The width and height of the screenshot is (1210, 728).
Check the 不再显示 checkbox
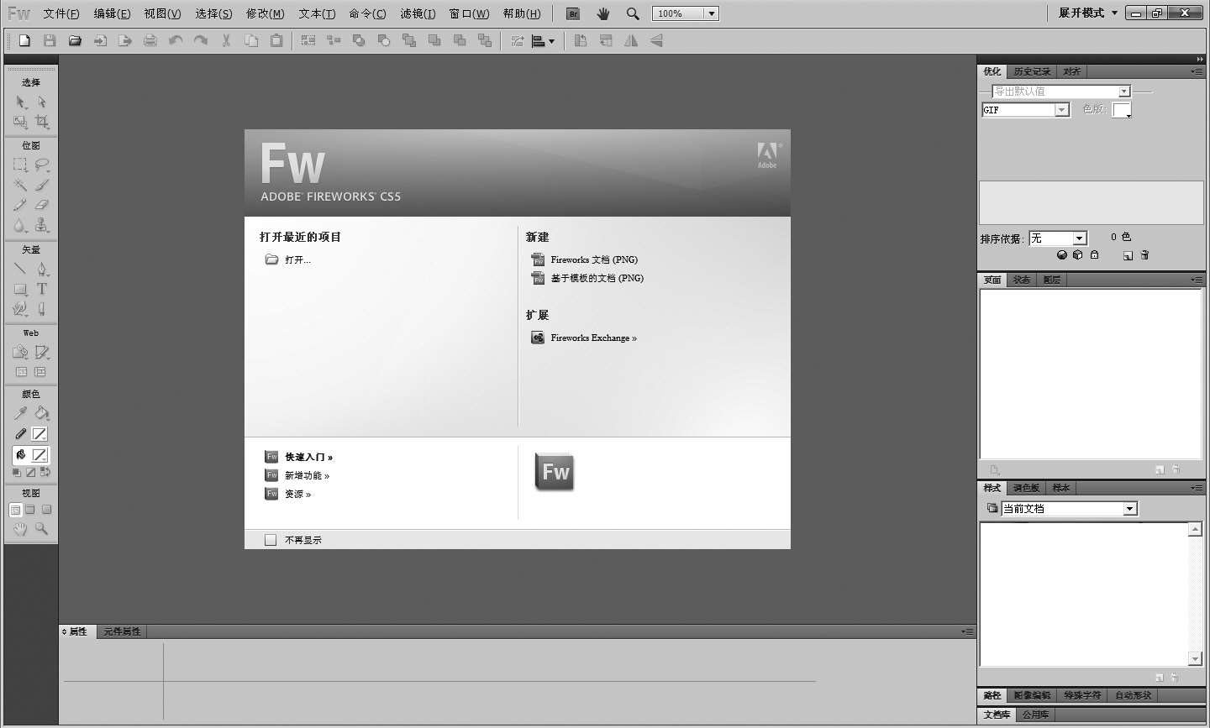(x=271, y=540)
